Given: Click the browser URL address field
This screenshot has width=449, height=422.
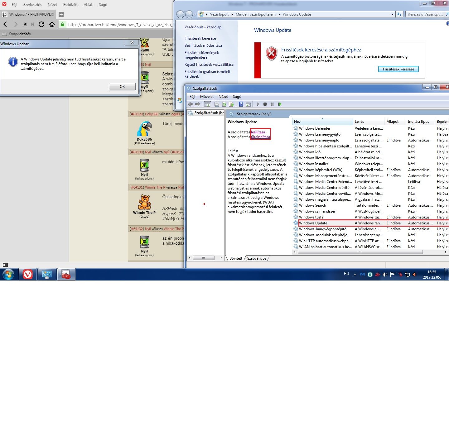Looking at the screenshot, I should 120,25.
